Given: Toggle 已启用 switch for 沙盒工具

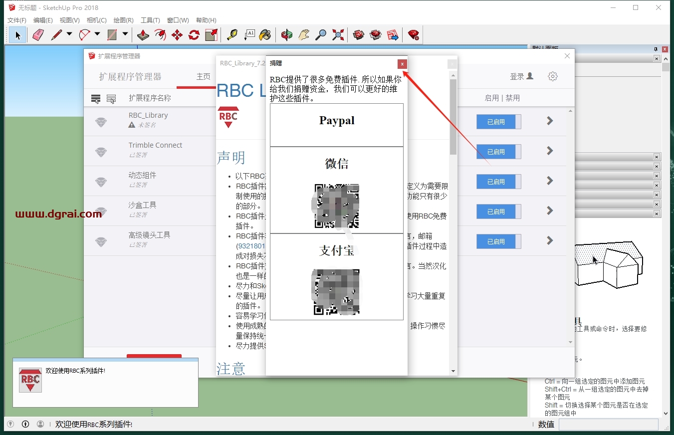Looking at the screenshot, I should click(498, 212).
